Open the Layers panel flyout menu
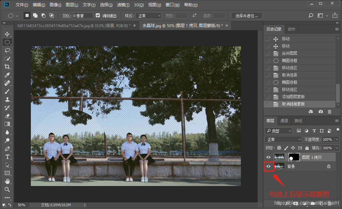This screenshot has width=342, height=209. (337, 121)
